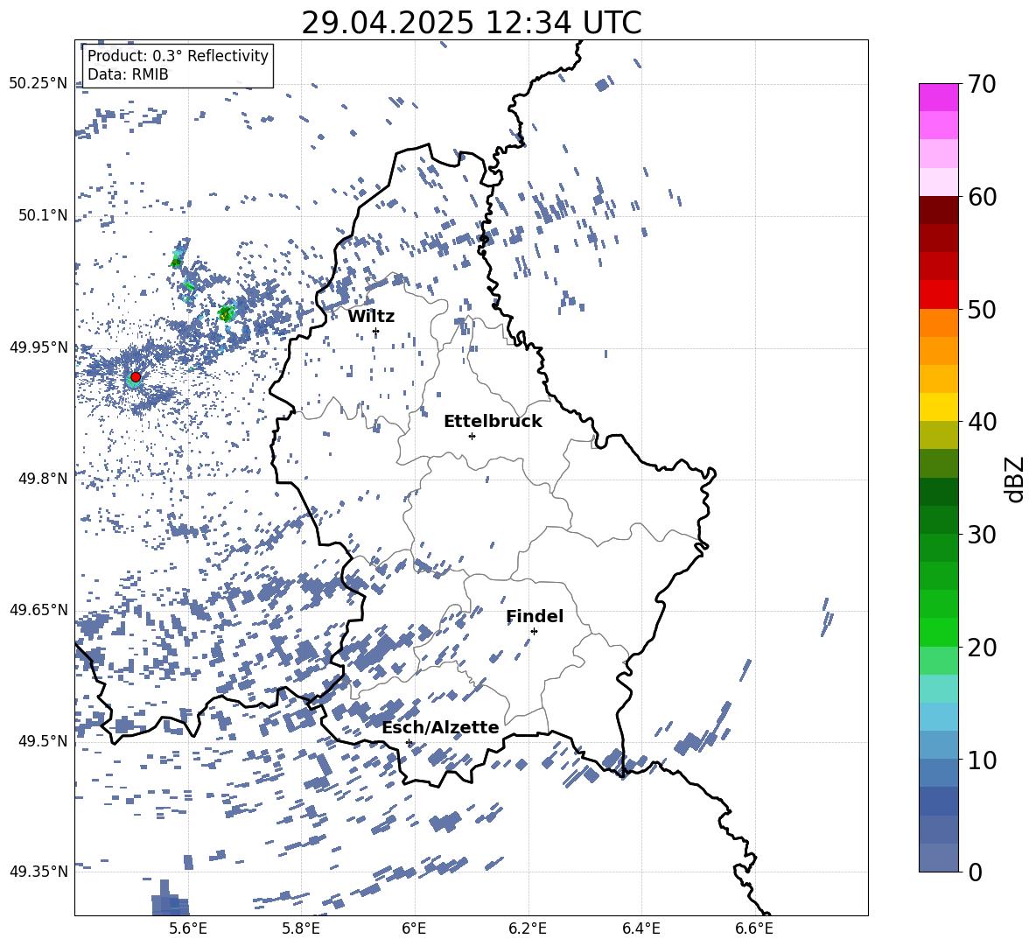The height and width of the screenshot is (946, 1036).
Task: Click the 5.6°E longitude label
Action: pos(188,928)
